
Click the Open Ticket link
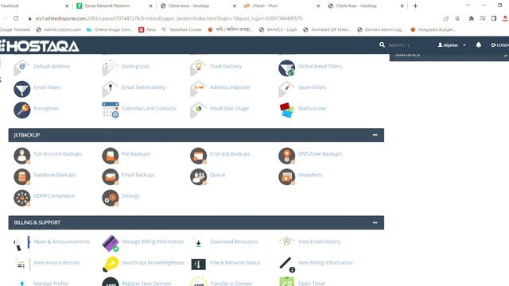pyautogui.click(x=312, y=284)
